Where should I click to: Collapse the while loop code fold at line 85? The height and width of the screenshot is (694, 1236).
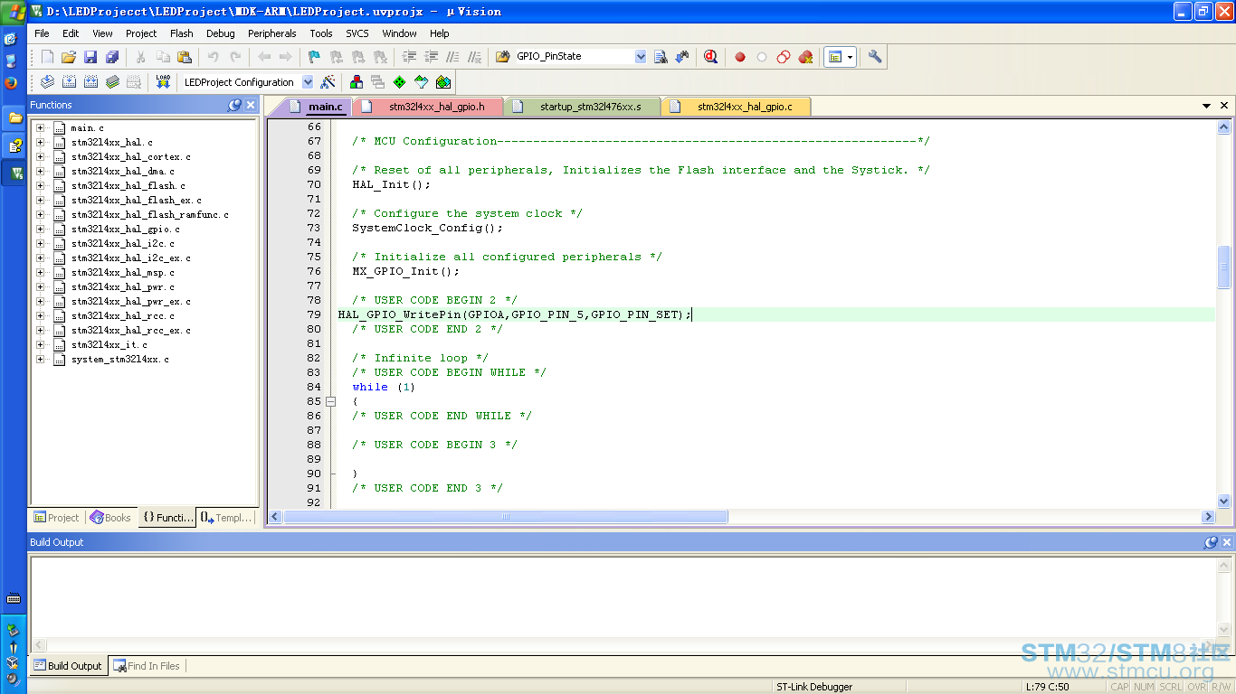331,401
